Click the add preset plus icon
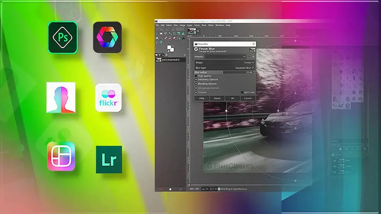 coord(249,56)
